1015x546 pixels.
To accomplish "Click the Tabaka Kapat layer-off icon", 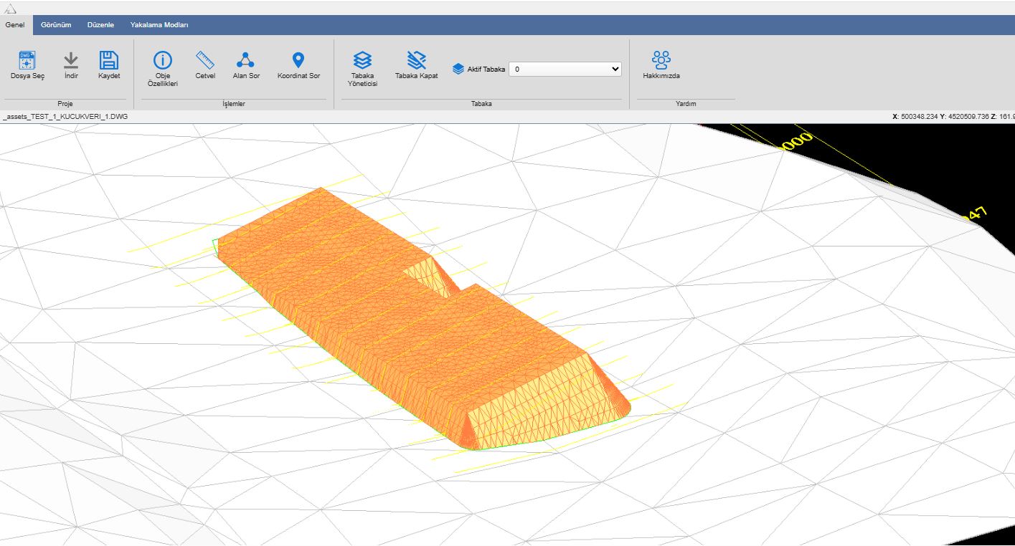I will coord(416,60).
